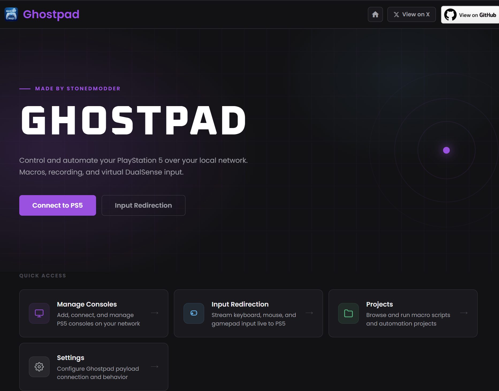Open the Projects card title
This screenshot has width=499, height=391.
pos(379,304)
